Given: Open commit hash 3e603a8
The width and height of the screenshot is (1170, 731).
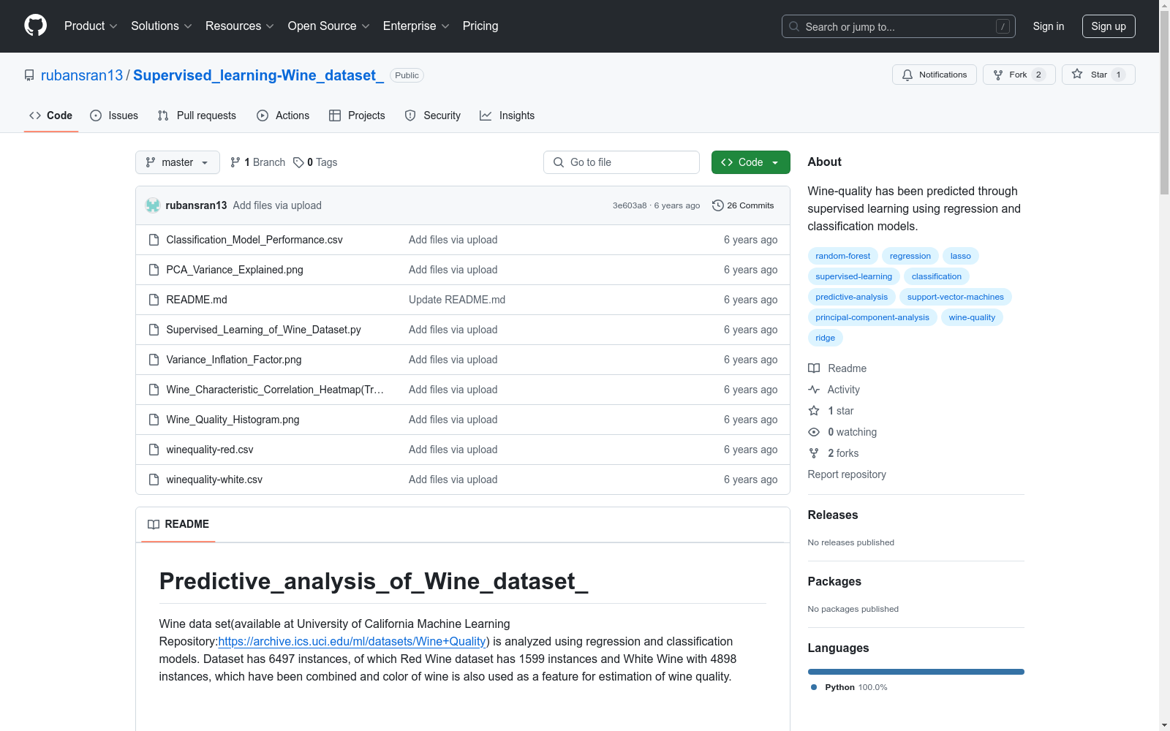Looking at the screenshot, I should 630,205.
